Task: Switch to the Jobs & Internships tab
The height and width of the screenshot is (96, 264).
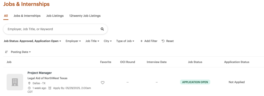Action: click(27, 16)
